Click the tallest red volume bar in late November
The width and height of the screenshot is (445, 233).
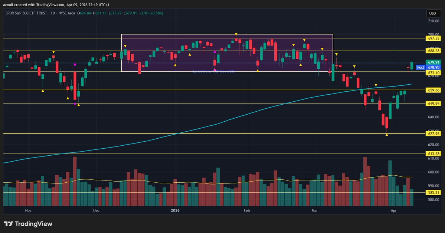(x=75, y=181)
